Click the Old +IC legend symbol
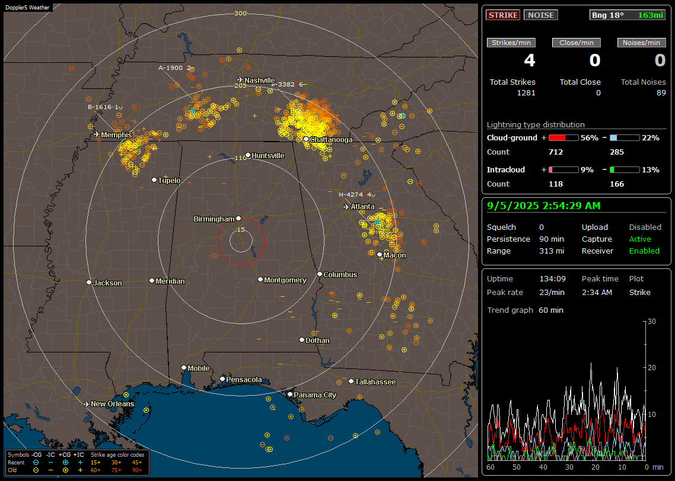The image size is (675, 481). click(80, 470)
